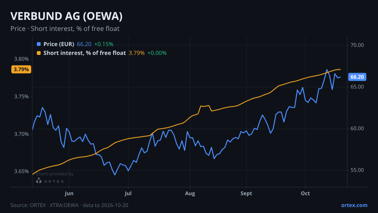The image size is (378, 213).
Task: Click the 3.70% left axis label
Action: pos(22,134)
